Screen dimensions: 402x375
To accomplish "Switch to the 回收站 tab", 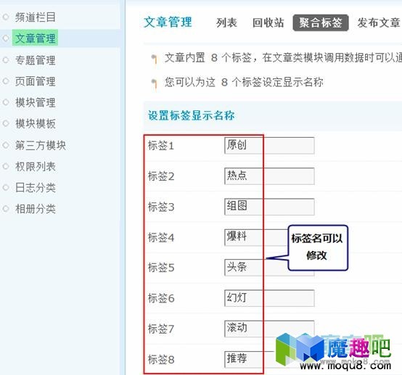I will [x=268, y=22].
